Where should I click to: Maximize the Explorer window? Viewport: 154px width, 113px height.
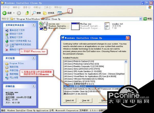147,3
